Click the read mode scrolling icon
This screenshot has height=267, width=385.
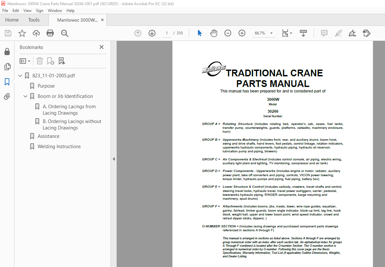pos(303,33)
